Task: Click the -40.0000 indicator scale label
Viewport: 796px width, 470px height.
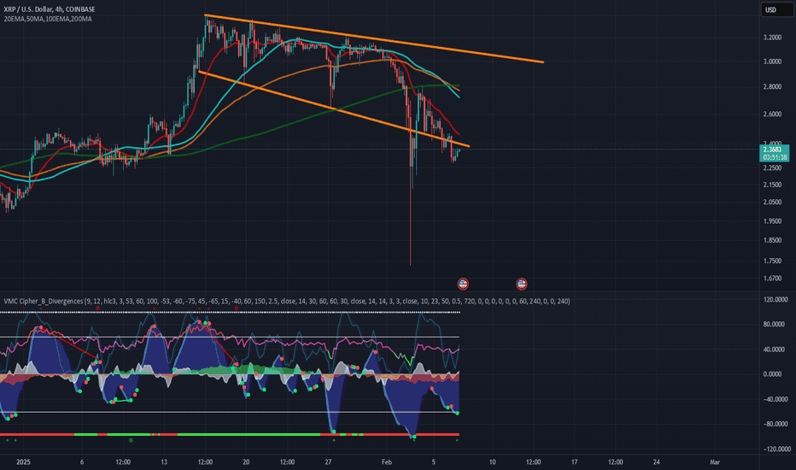Action: (776, 399)
